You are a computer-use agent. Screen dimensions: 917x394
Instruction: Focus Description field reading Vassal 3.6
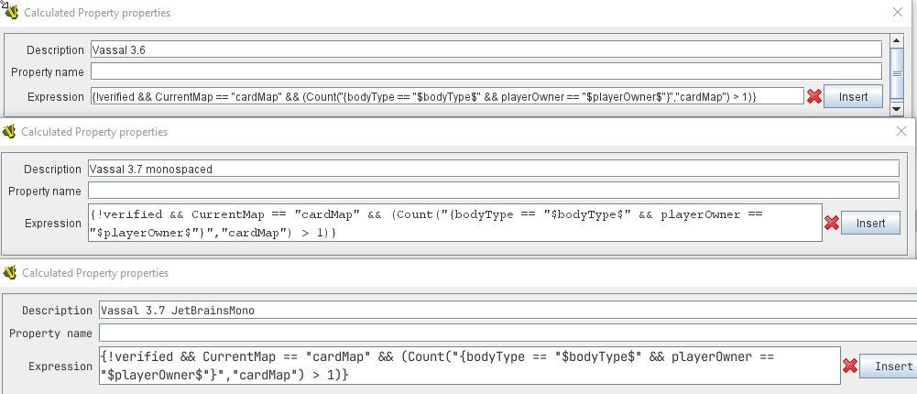(486, 49)
